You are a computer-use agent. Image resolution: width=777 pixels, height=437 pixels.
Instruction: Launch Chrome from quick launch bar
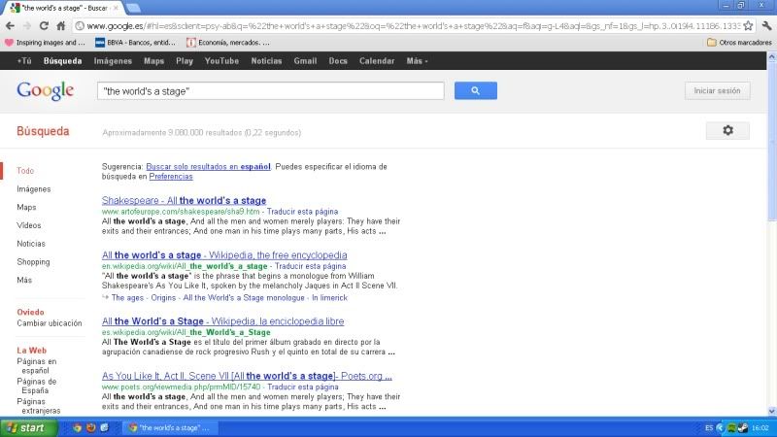pos(77,427)
